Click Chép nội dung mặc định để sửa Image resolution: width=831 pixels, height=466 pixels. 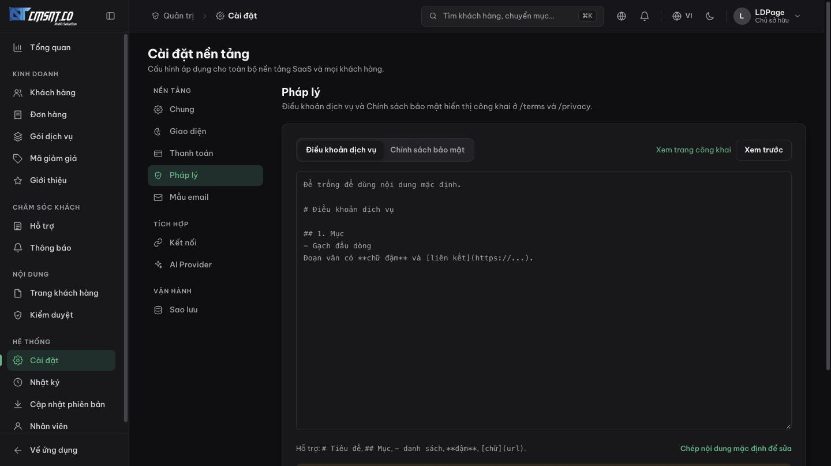pos(736,449)
